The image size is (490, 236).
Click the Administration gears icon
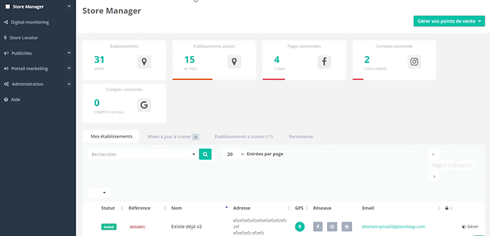pos(7,84)
